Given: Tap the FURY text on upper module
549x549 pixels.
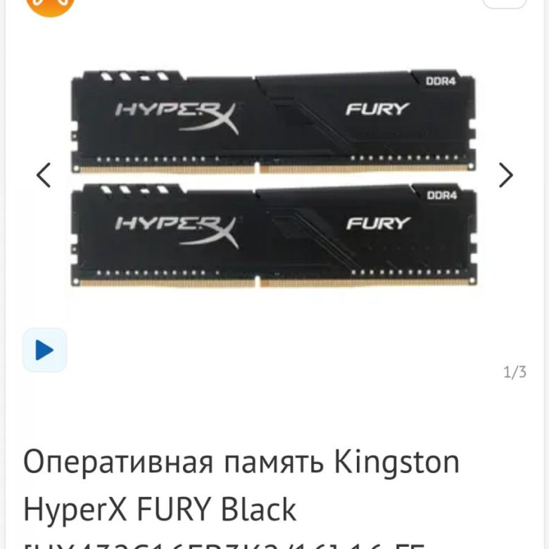Looking at the screenshot, I should 377,109.
